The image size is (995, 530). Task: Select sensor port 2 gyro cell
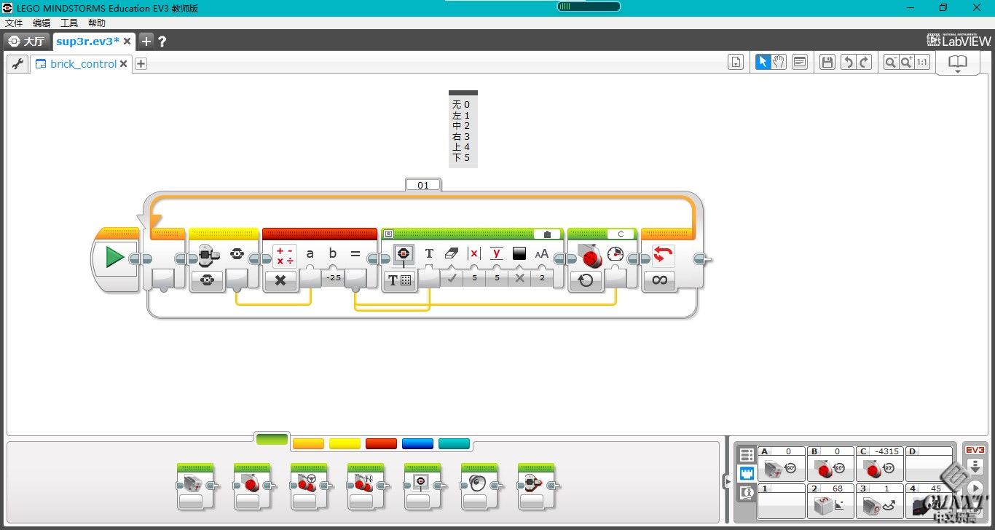tap(831, 501)
